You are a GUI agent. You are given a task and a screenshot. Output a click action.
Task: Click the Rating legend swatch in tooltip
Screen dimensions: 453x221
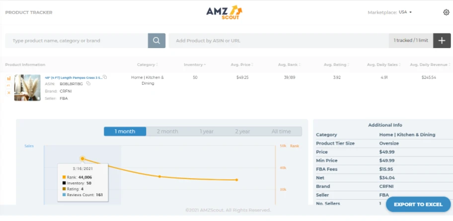(64, 189)
